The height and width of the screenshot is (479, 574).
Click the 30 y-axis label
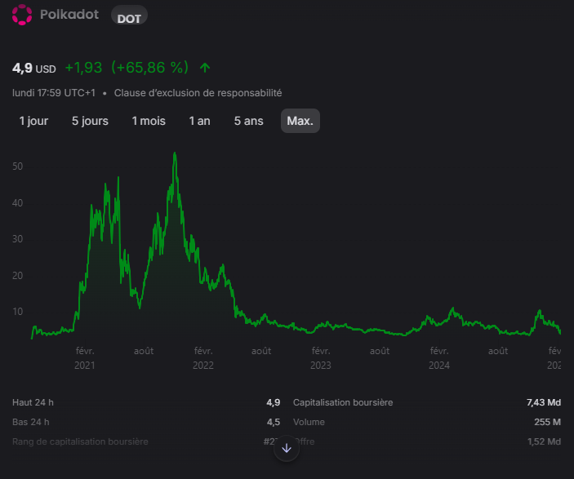click(18, 239)
